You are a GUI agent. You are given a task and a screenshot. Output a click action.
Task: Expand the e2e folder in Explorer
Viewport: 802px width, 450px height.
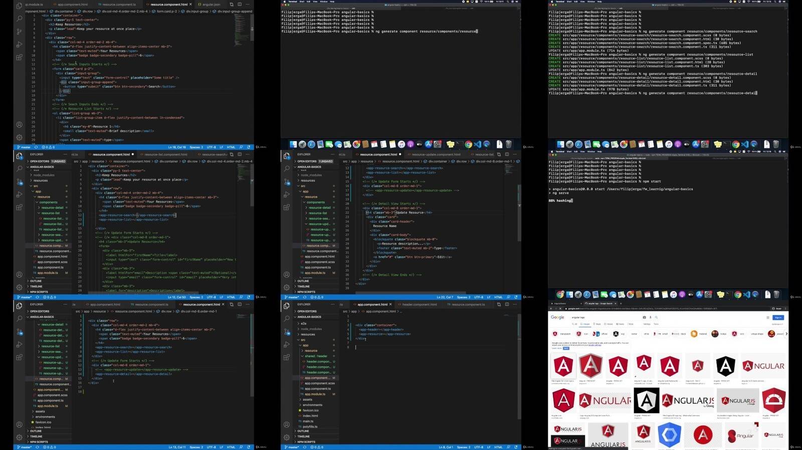pyautogui.click(x=303, y=323)
